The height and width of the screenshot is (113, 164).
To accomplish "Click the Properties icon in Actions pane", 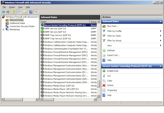I will (104, 90).
